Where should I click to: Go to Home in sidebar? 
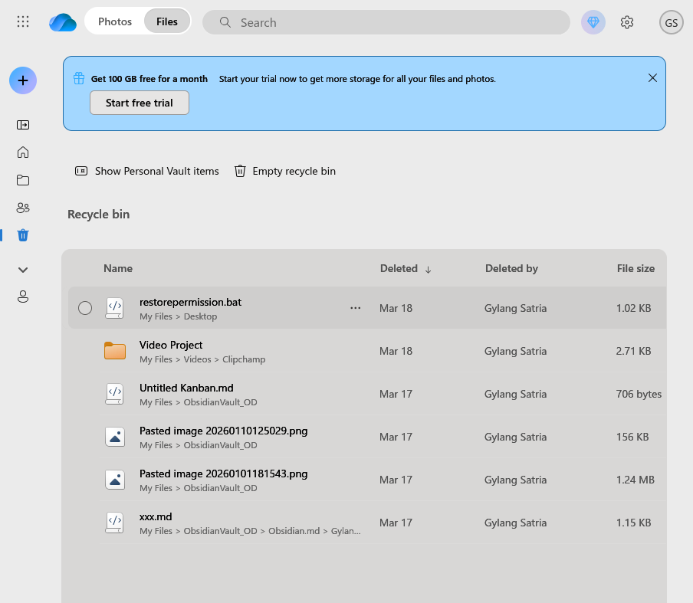click(x=23, y=152)
